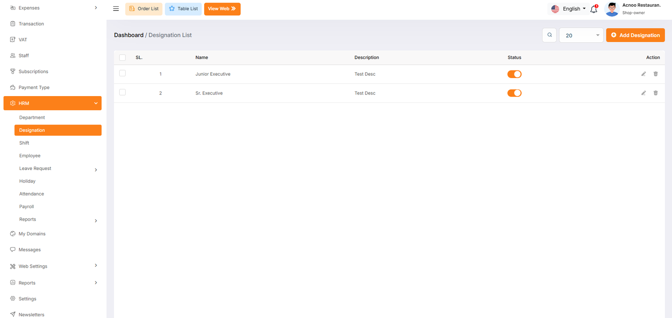This screenshot has width=672, height=318.
Task: Tick the Junior Executive row checkbox
Action: tap(123, 73)
